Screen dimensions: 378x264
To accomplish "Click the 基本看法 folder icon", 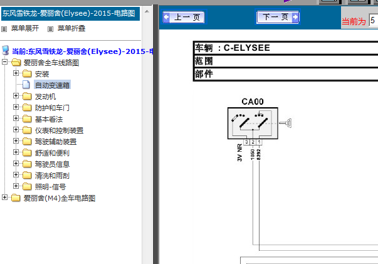I will [x=27, y=119].
